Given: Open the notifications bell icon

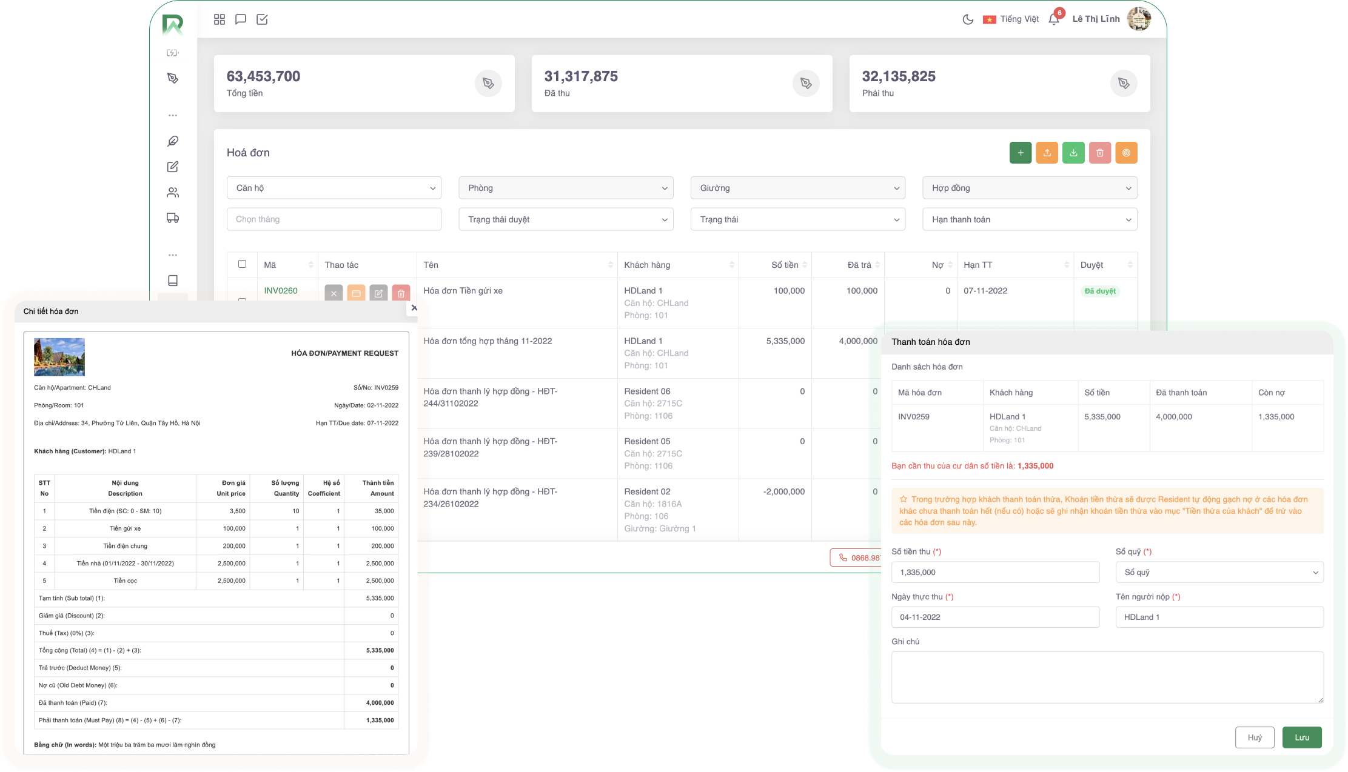Looking at the screenshot, I should (1054, 19).
